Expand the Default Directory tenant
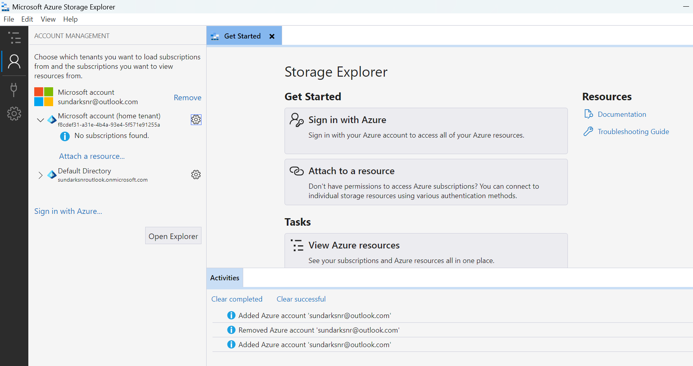The height and width of the screenshot is (366, 693). (x=40, y=175)
